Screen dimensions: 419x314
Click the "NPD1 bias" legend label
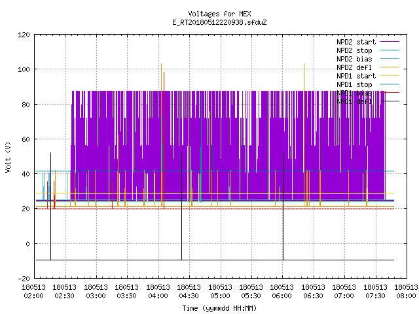coord(354,93)
